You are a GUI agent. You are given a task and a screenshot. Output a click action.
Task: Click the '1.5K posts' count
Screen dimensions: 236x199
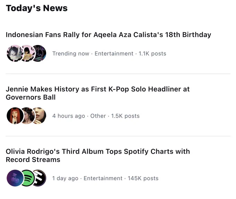click(x=125, y=116)
